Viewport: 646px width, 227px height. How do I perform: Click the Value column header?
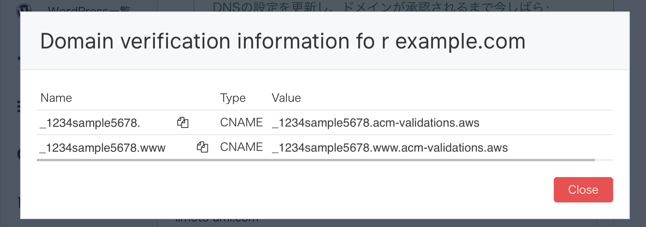tap(286, 98)
